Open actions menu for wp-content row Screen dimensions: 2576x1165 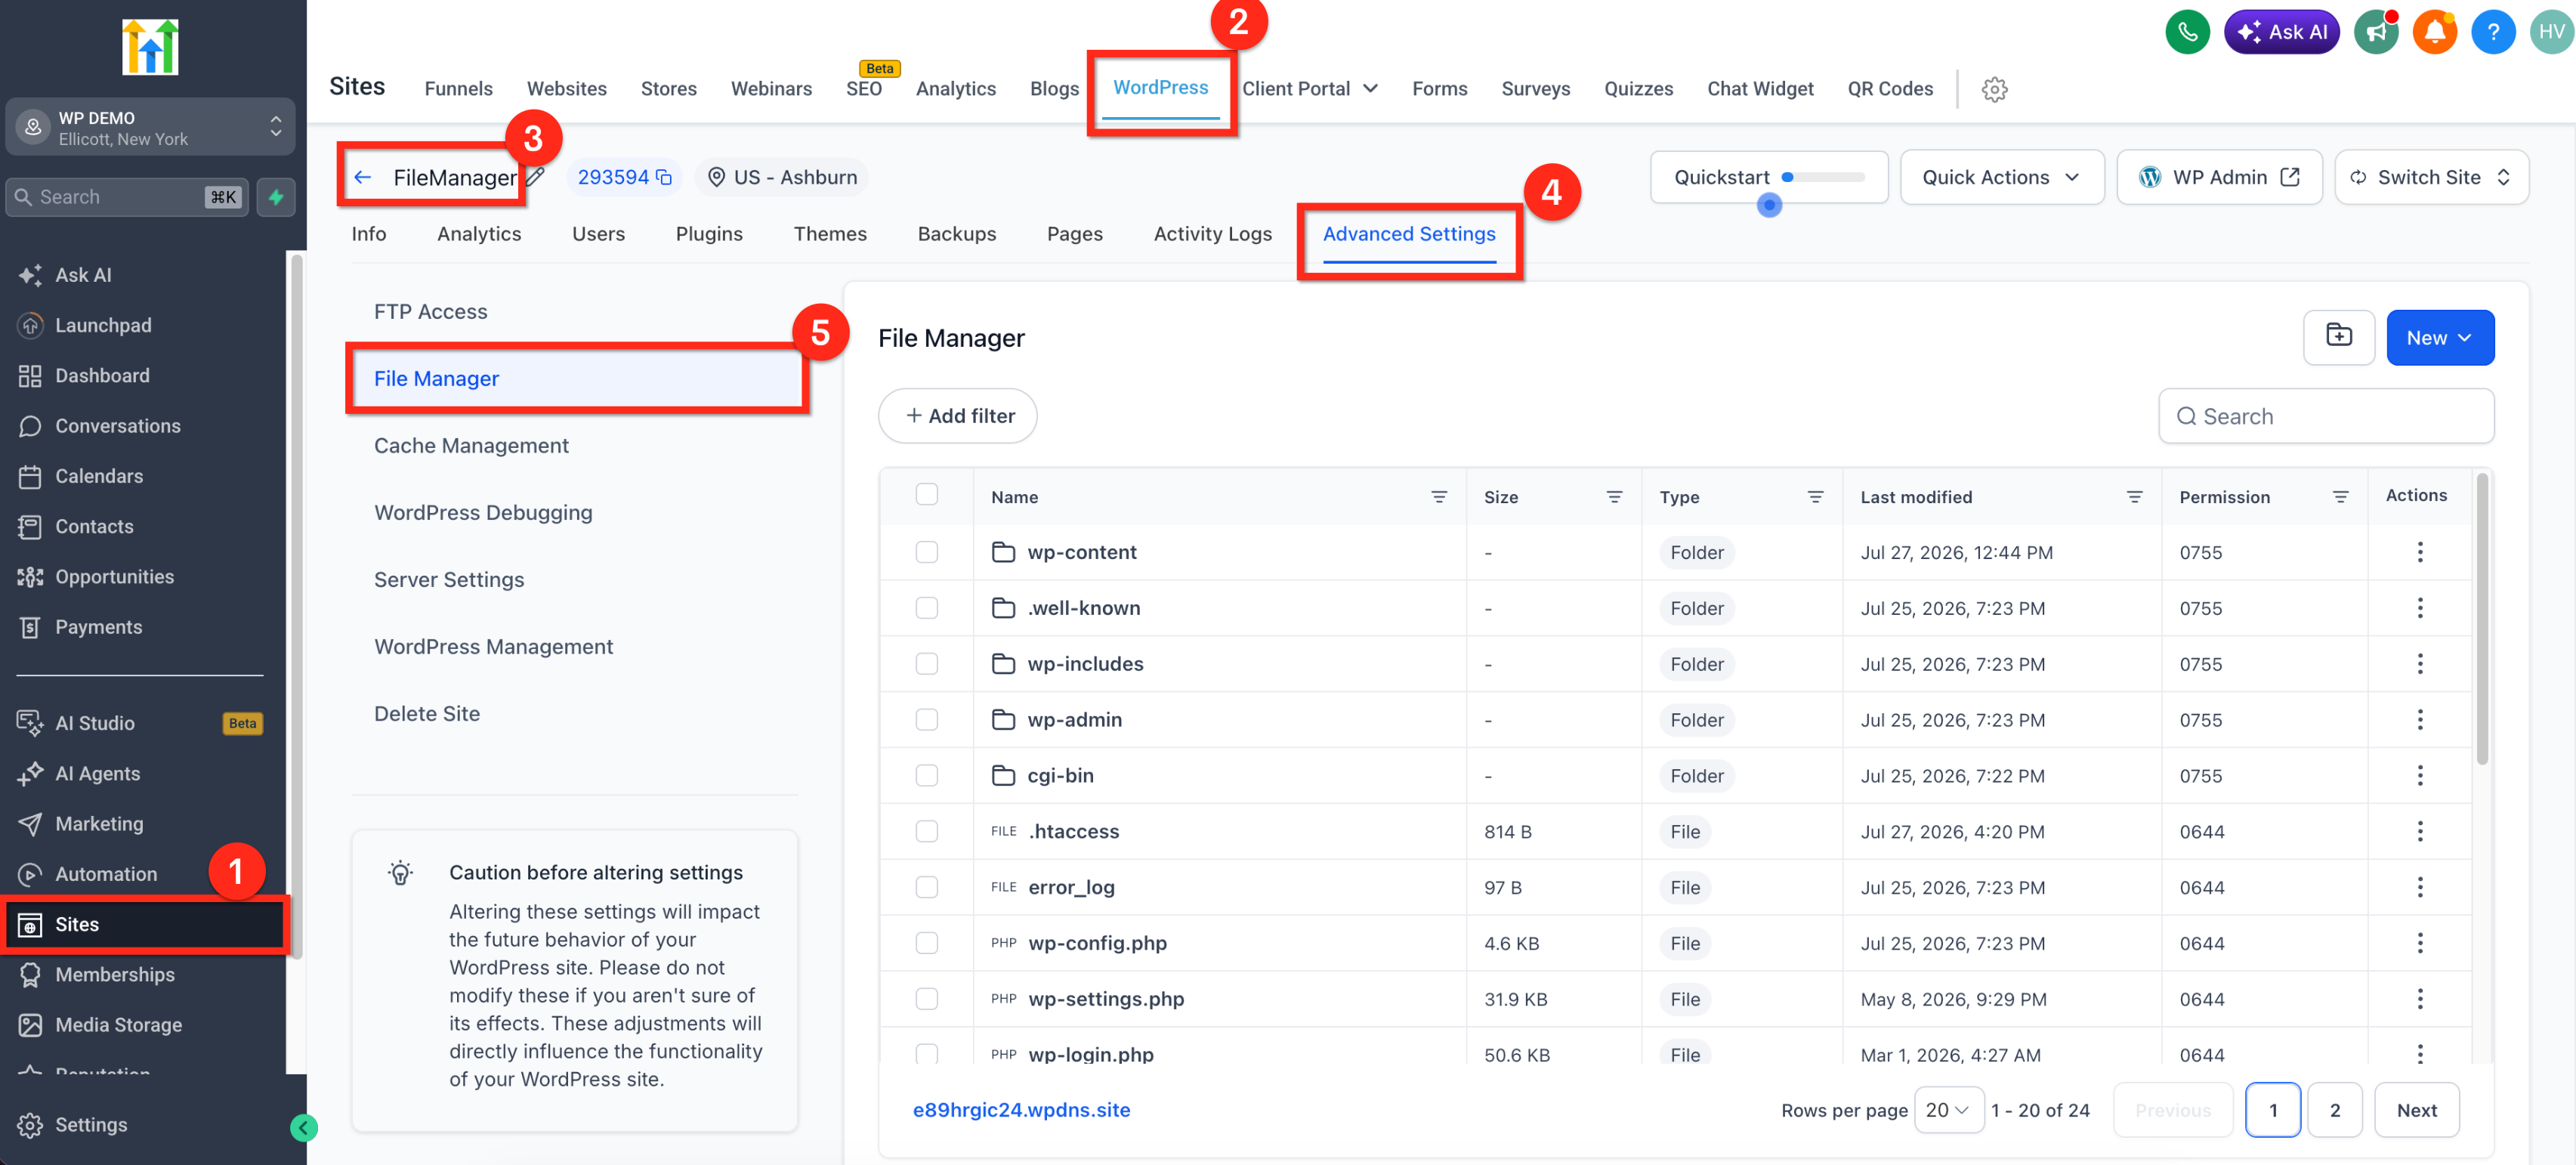2419,552
